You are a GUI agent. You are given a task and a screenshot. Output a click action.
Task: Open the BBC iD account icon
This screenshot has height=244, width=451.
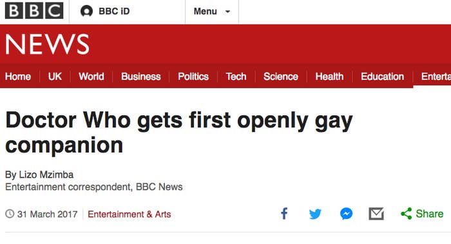click(x=86, y=11)
